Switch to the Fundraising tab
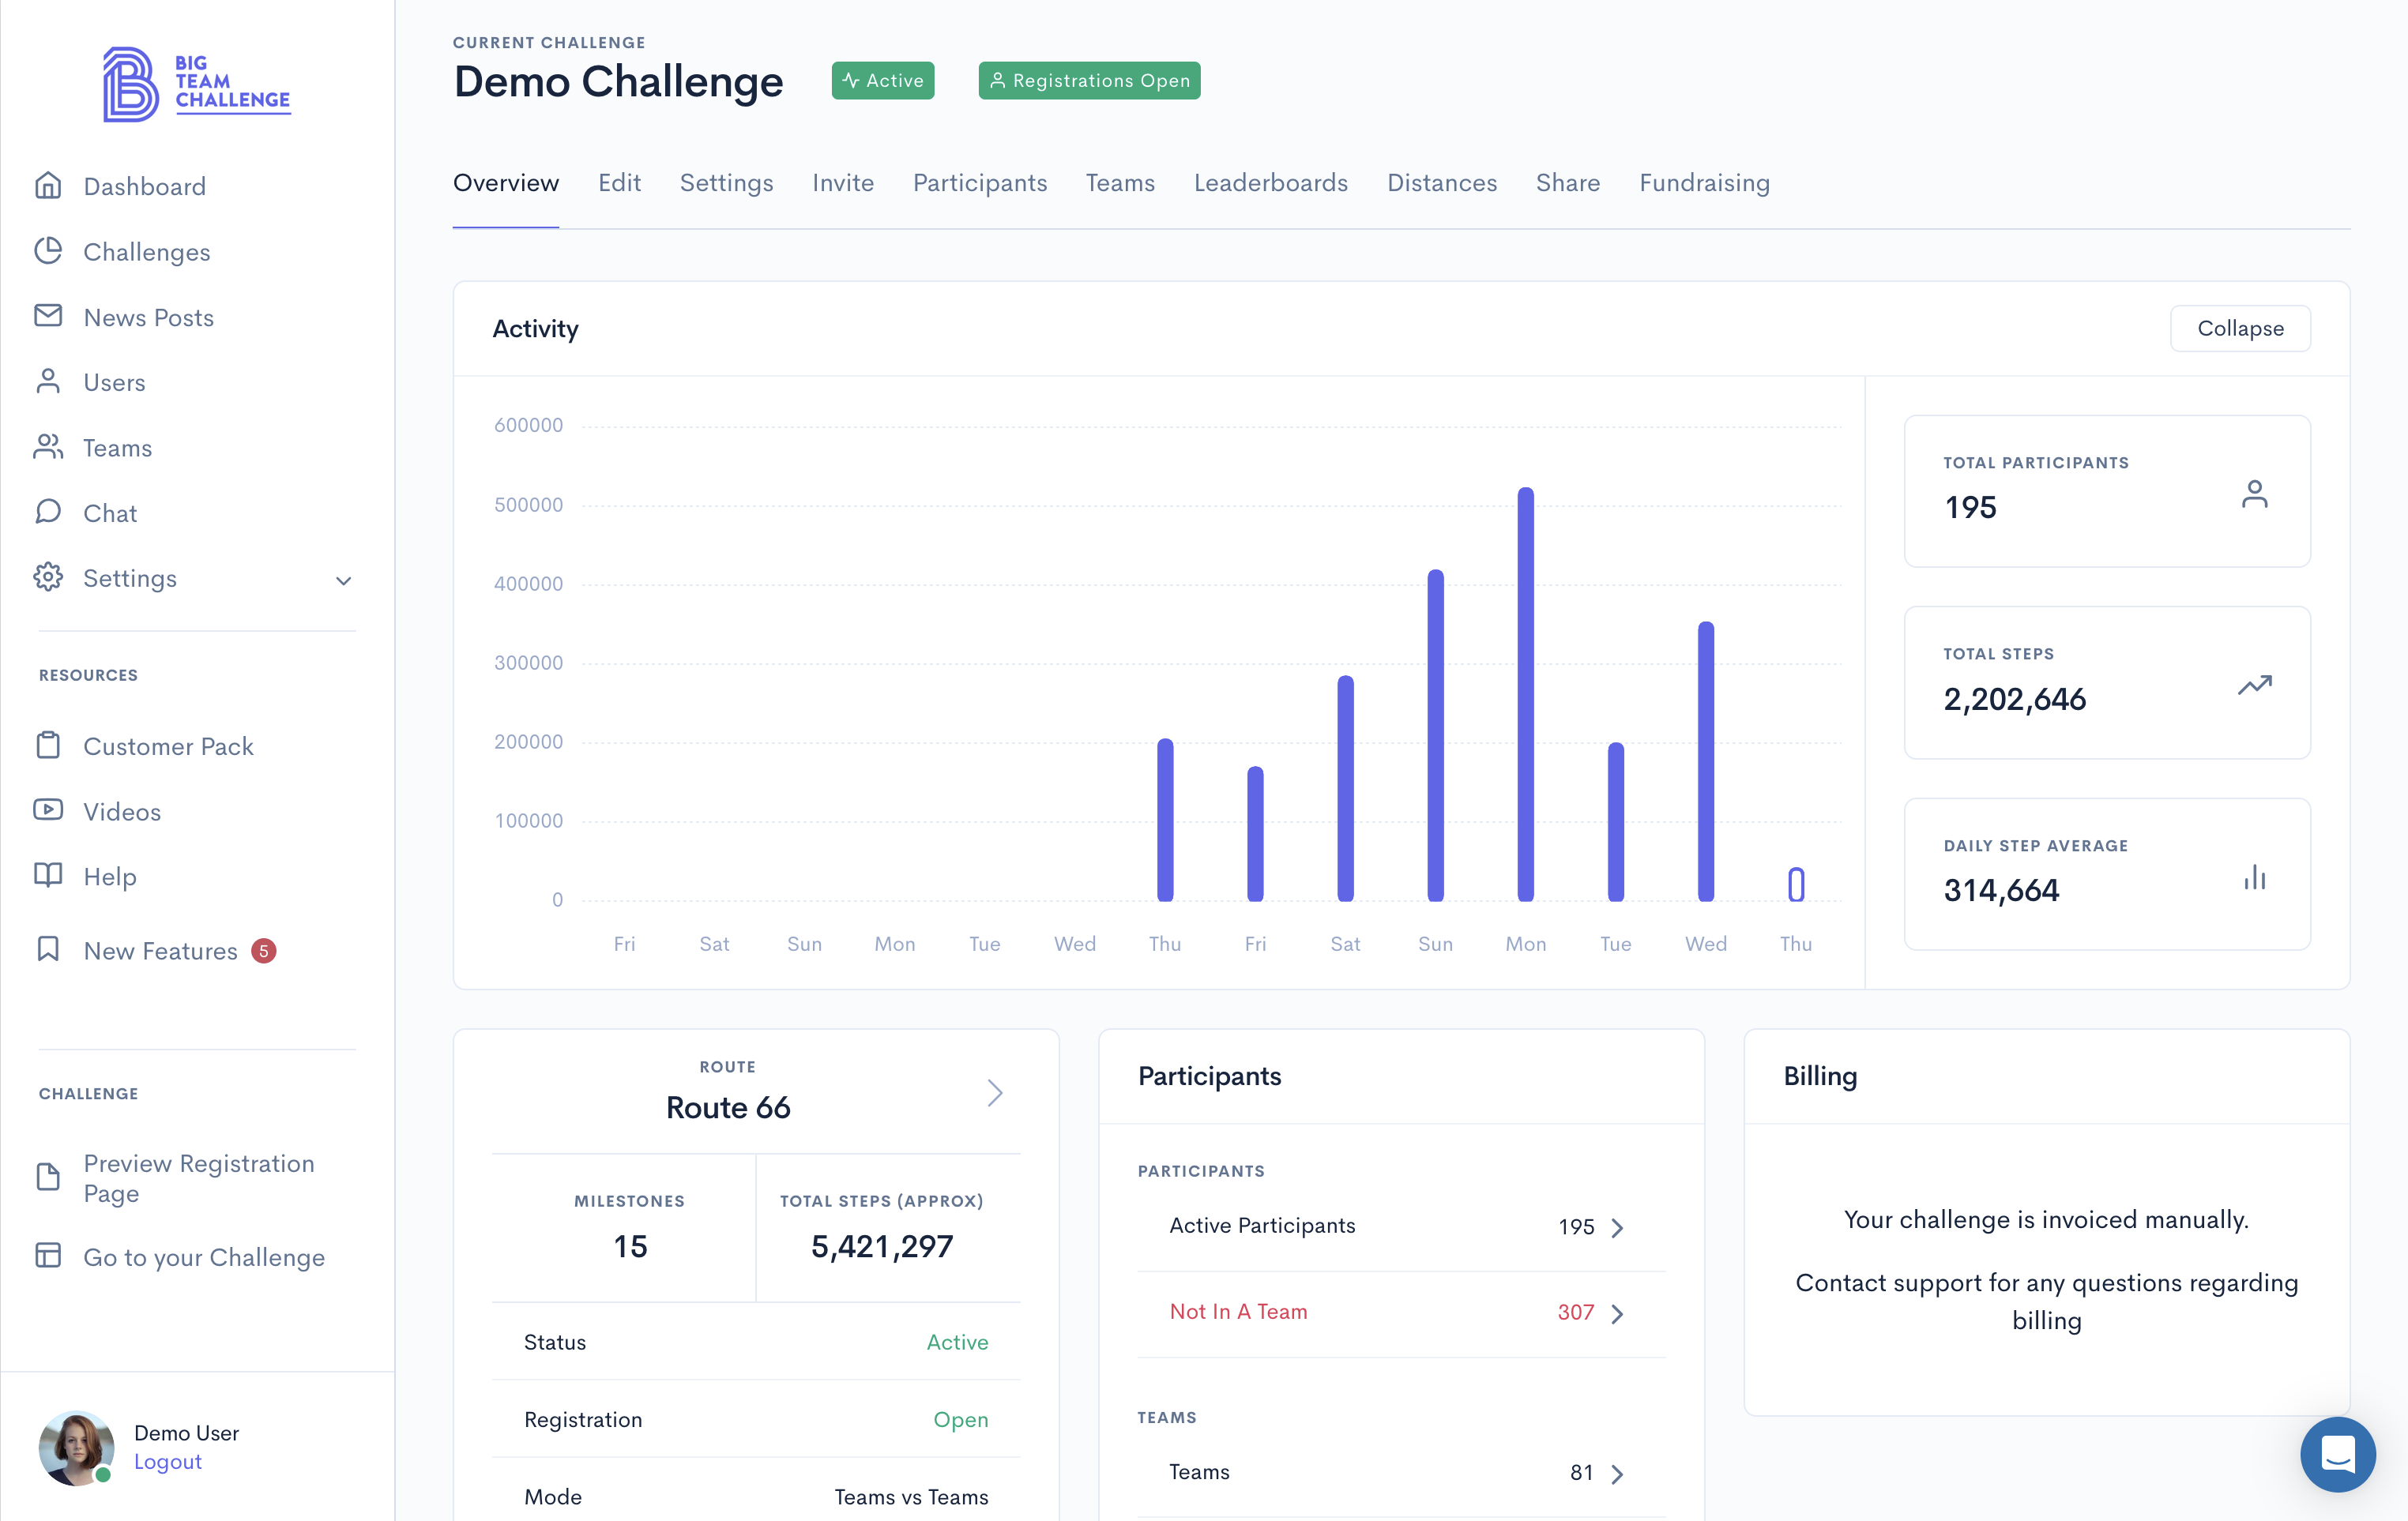 [1704, 183]
